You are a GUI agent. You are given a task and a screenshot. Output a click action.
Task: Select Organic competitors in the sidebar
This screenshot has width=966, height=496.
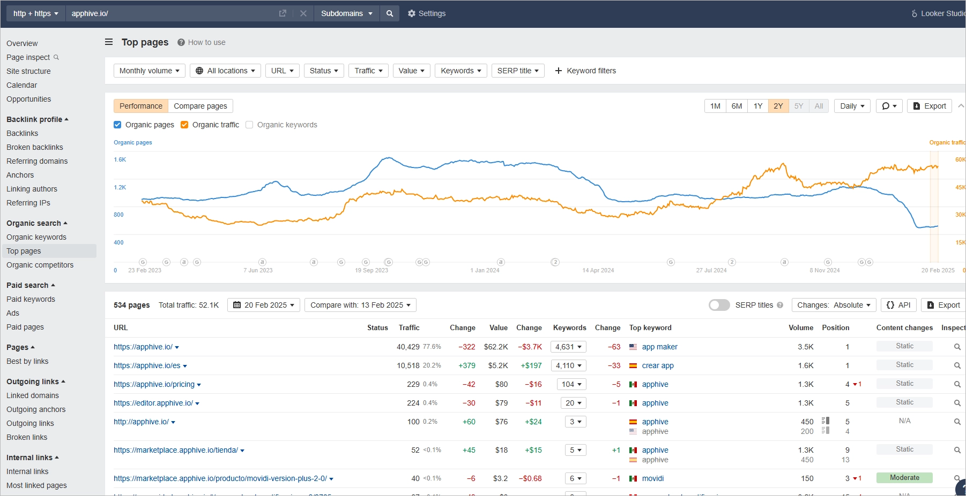[40, 265]
